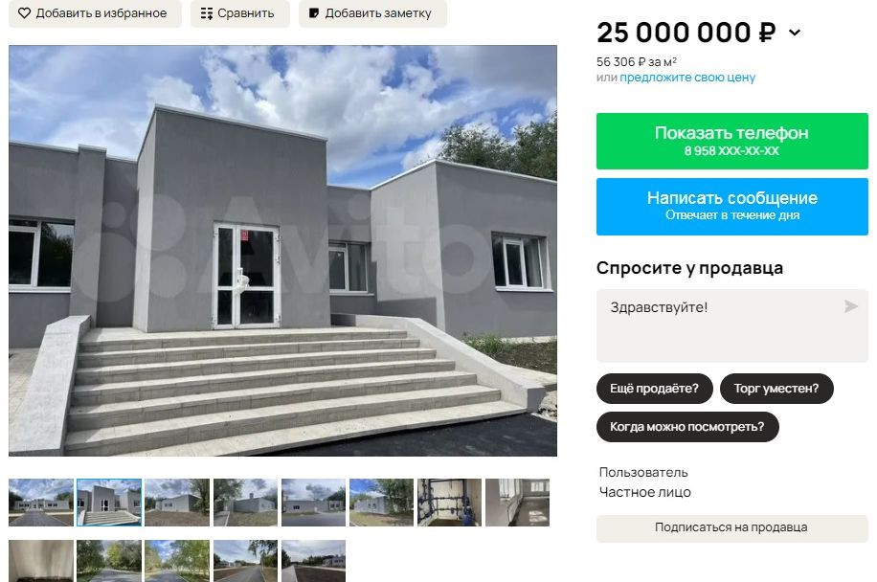
Task: Click the main building photo
Action: (x=283, y=251)
